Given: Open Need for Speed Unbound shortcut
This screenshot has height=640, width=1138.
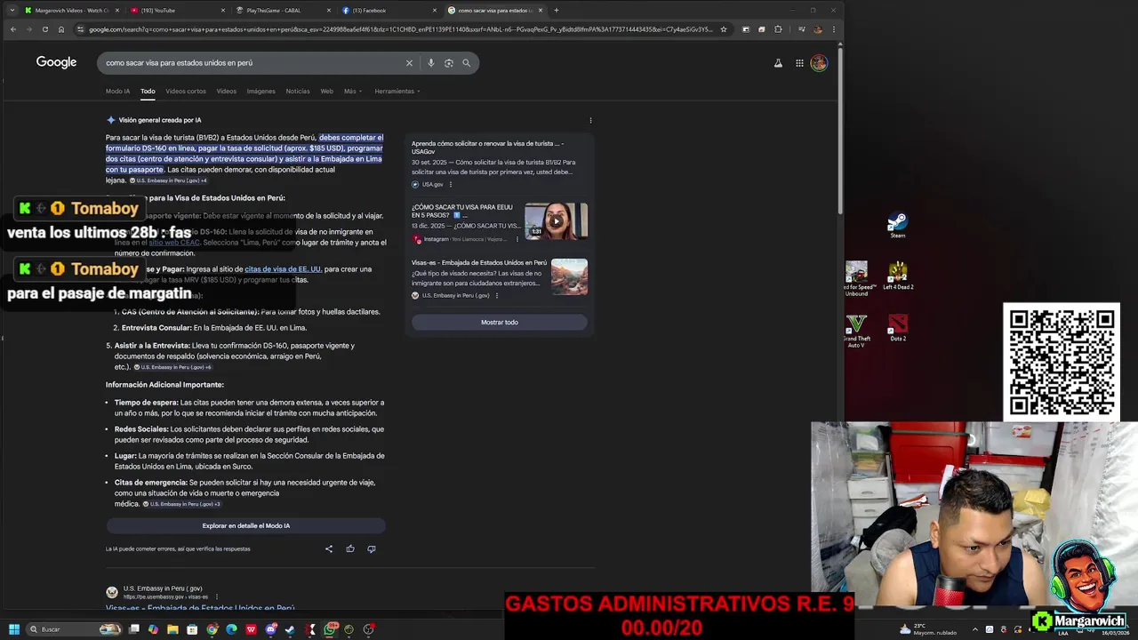Looking at the screenshot, I should [x=856, y=278].
